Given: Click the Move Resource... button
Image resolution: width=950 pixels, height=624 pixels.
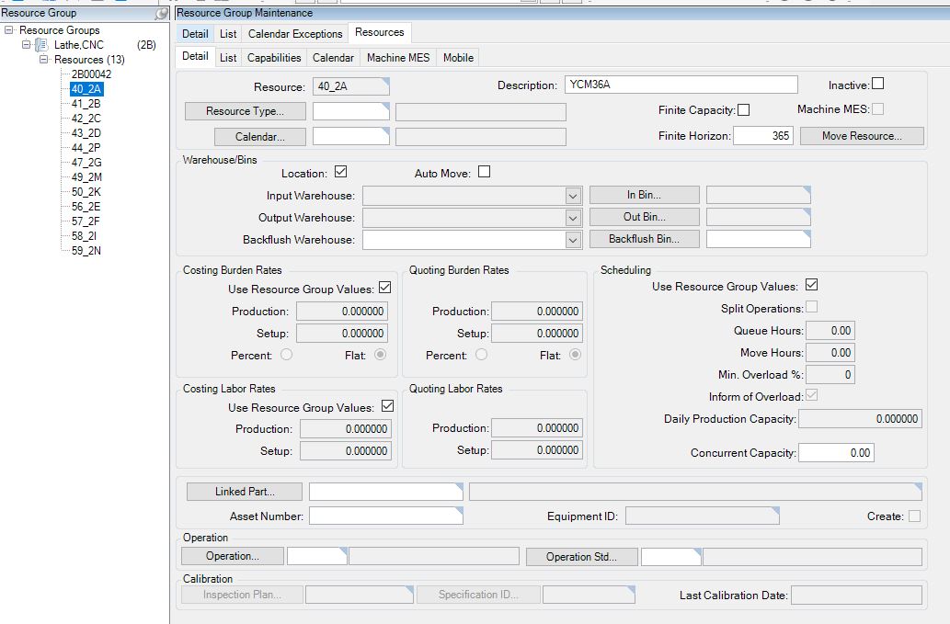Looking at the screenshot, I should [862, 136].
